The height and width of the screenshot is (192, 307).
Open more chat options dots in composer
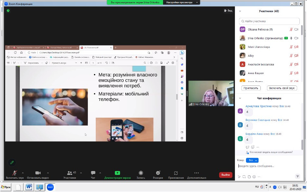click(x=259, y=177)
